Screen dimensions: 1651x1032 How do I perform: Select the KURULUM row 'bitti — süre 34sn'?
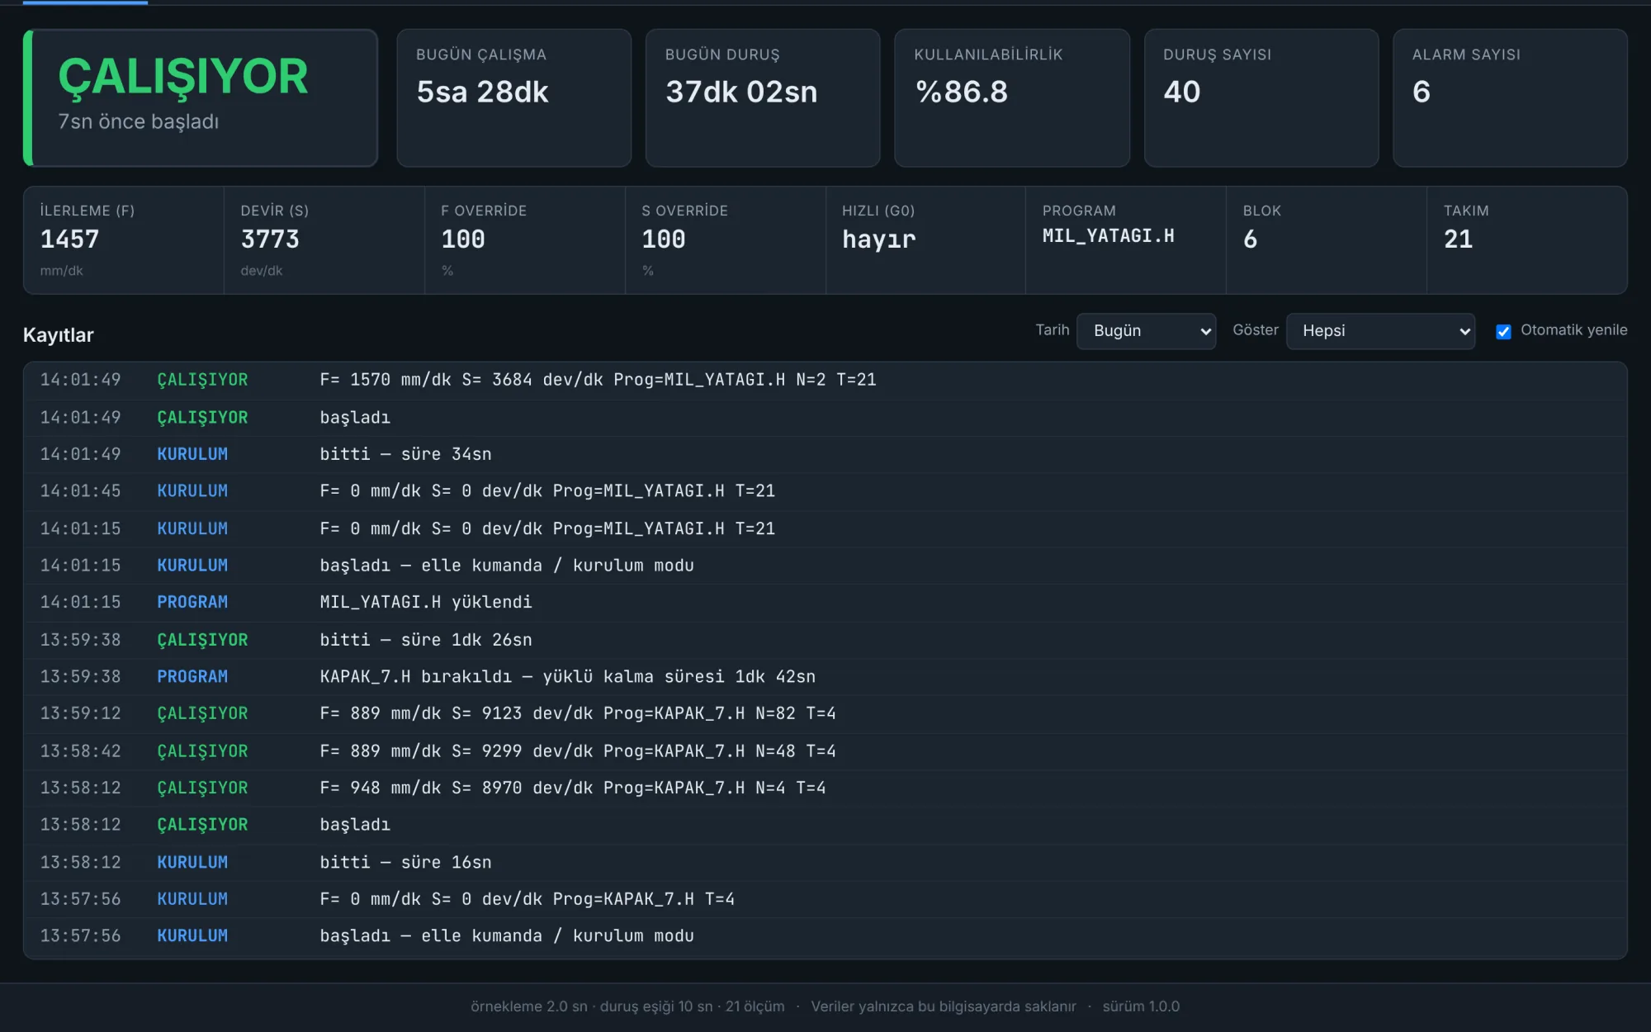point(825,454)
